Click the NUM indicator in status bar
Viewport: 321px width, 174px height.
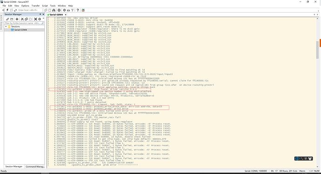(317, 171)
